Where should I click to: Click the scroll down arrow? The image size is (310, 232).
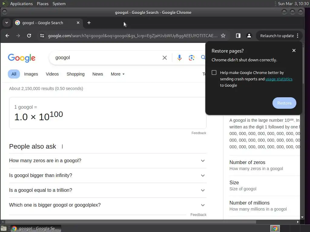(x=302, y=217)
